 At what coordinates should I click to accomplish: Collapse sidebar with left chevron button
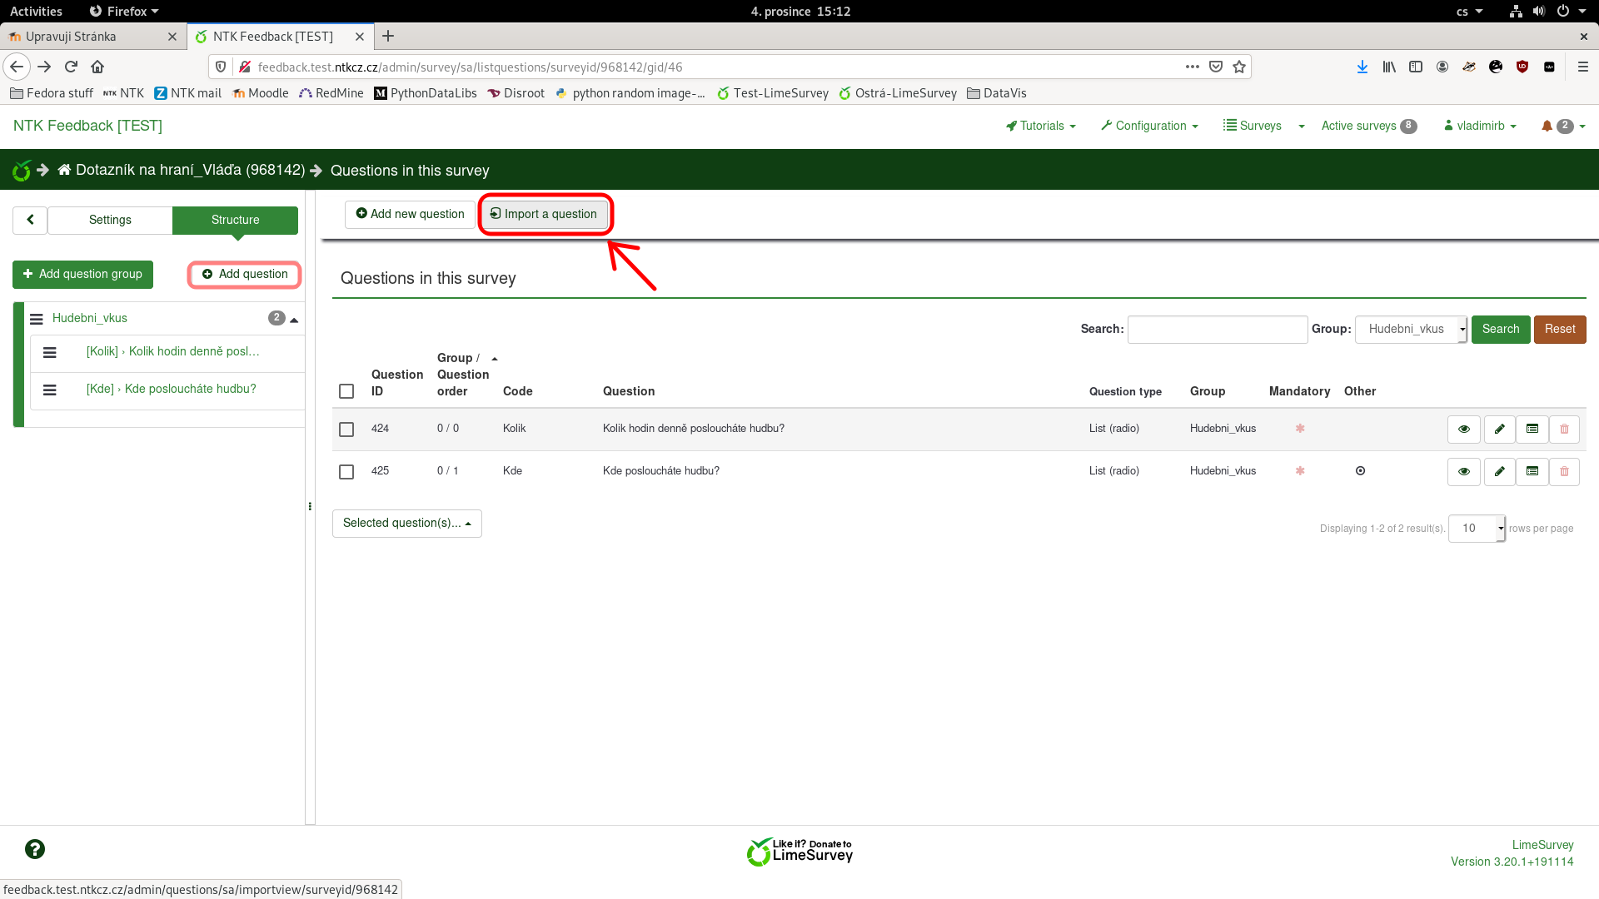coord(30,220)
